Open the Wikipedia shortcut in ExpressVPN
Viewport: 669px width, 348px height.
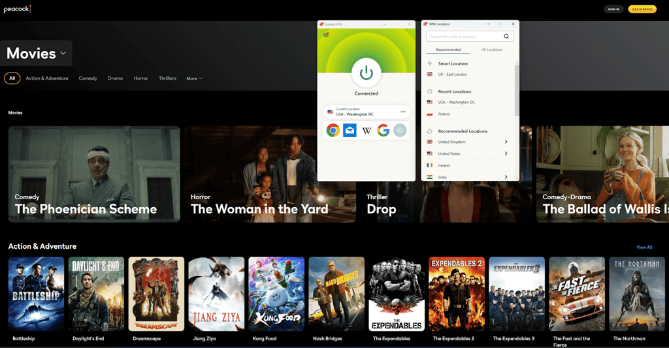(x=367, y=131)
